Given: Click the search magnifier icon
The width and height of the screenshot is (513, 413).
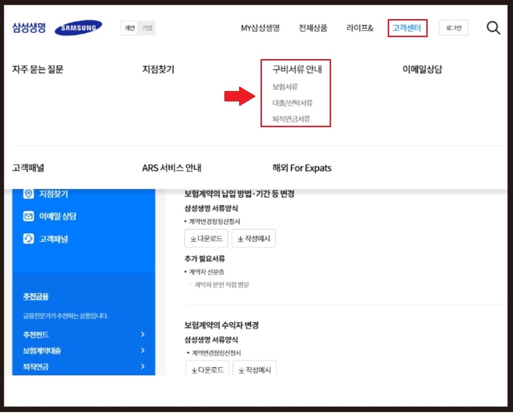Looking at the screenshot, I should click(x=493, y=28).
